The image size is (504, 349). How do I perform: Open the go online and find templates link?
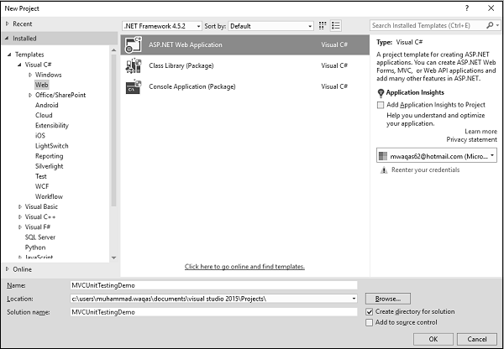pyautogui.click(x=244, y=267)
